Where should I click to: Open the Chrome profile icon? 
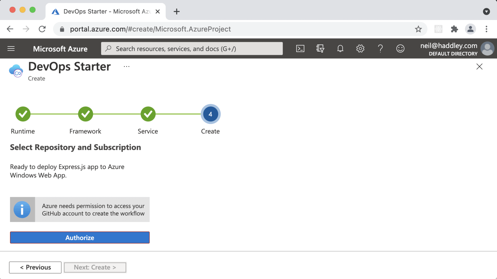[470, 29]
